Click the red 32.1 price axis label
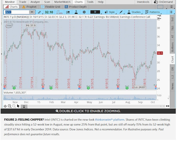Image resolution: width=177 pixels, height=142 pixels. (x=160, y=53)
